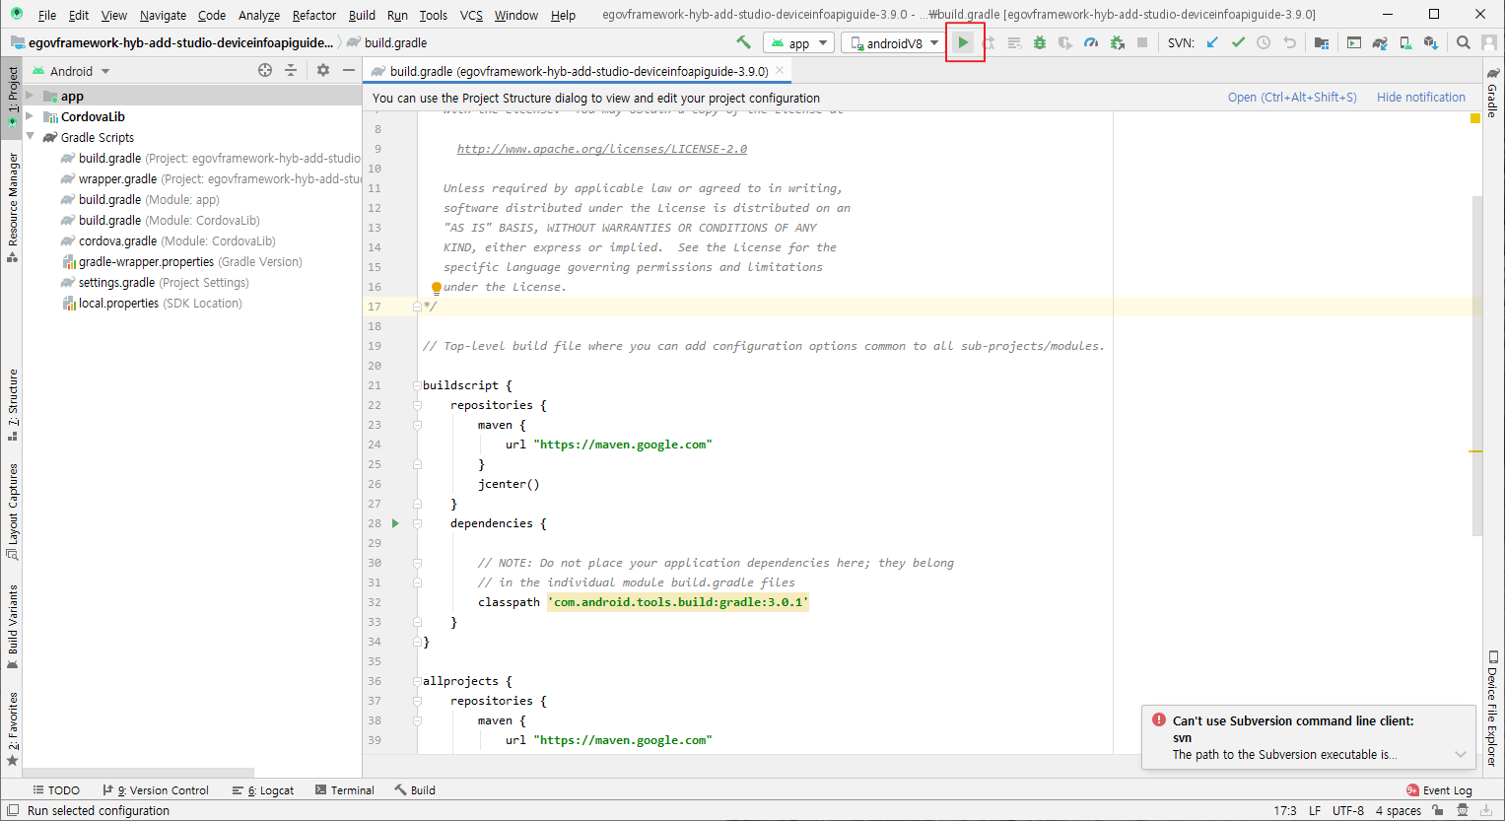Open Search Everywhere magnifier icon
This screenshot has width=1505, height=821.
click(x=1463, y=42)
